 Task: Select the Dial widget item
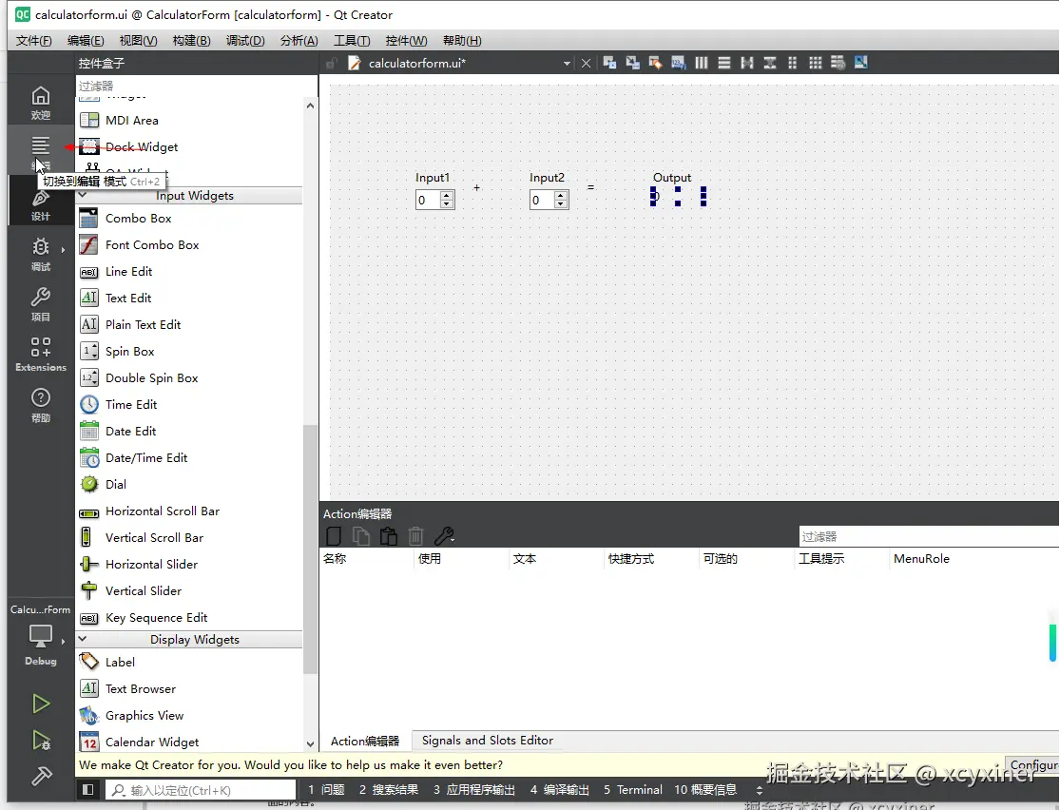pos(189,484)
